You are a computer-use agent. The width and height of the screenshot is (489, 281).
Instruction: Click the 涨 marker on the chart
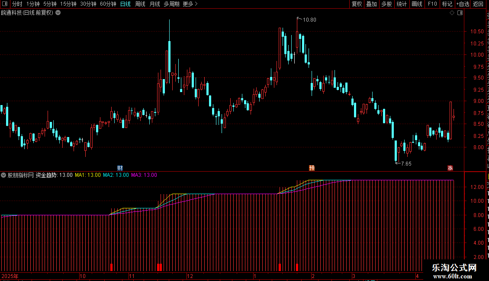tap(450, 168)
